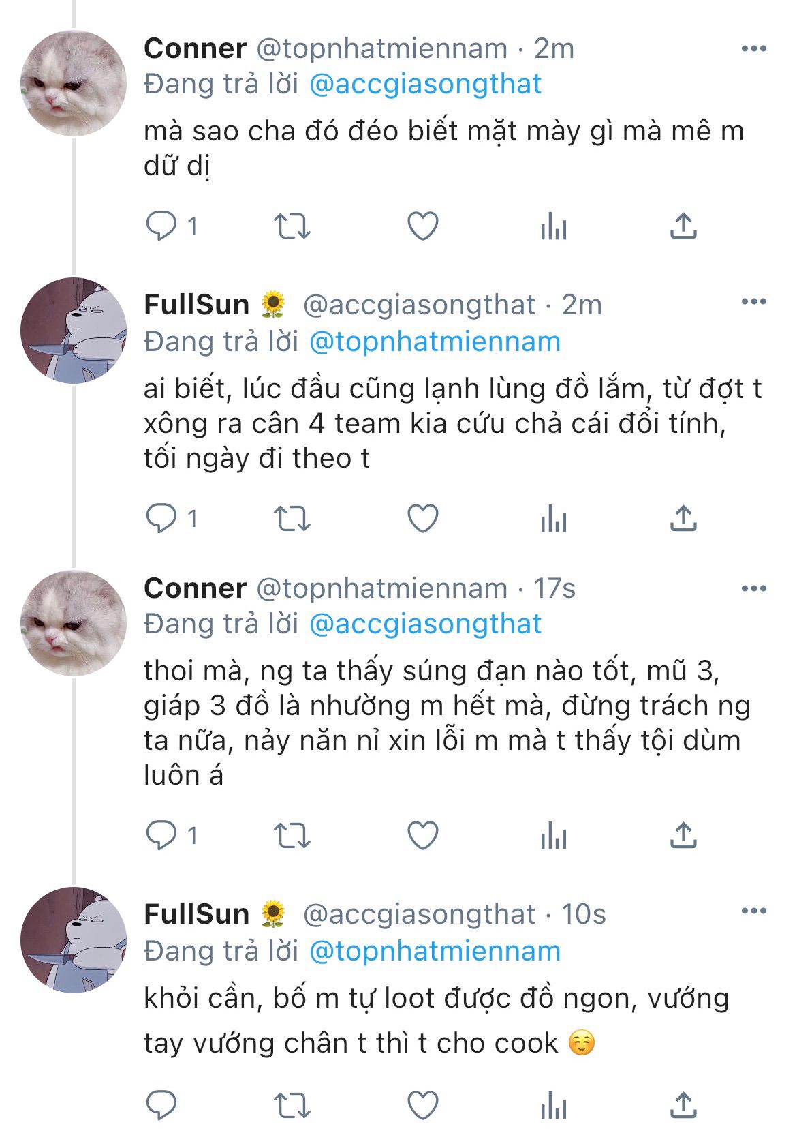
Task: View analytics of Conner's first tweet
Action: pos(553,226)
